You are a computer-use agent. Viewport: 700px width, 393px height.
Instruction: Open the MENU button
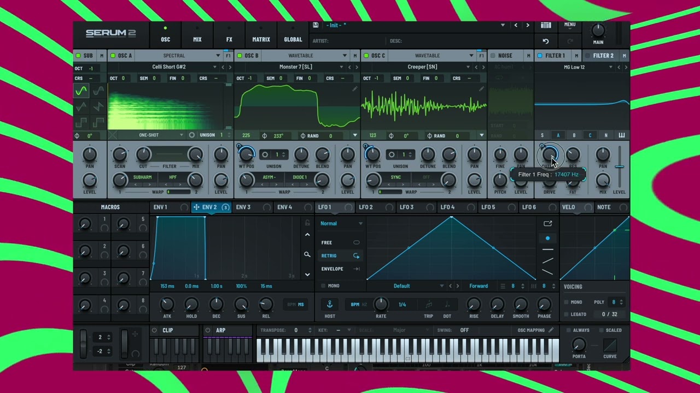[570, 25]
